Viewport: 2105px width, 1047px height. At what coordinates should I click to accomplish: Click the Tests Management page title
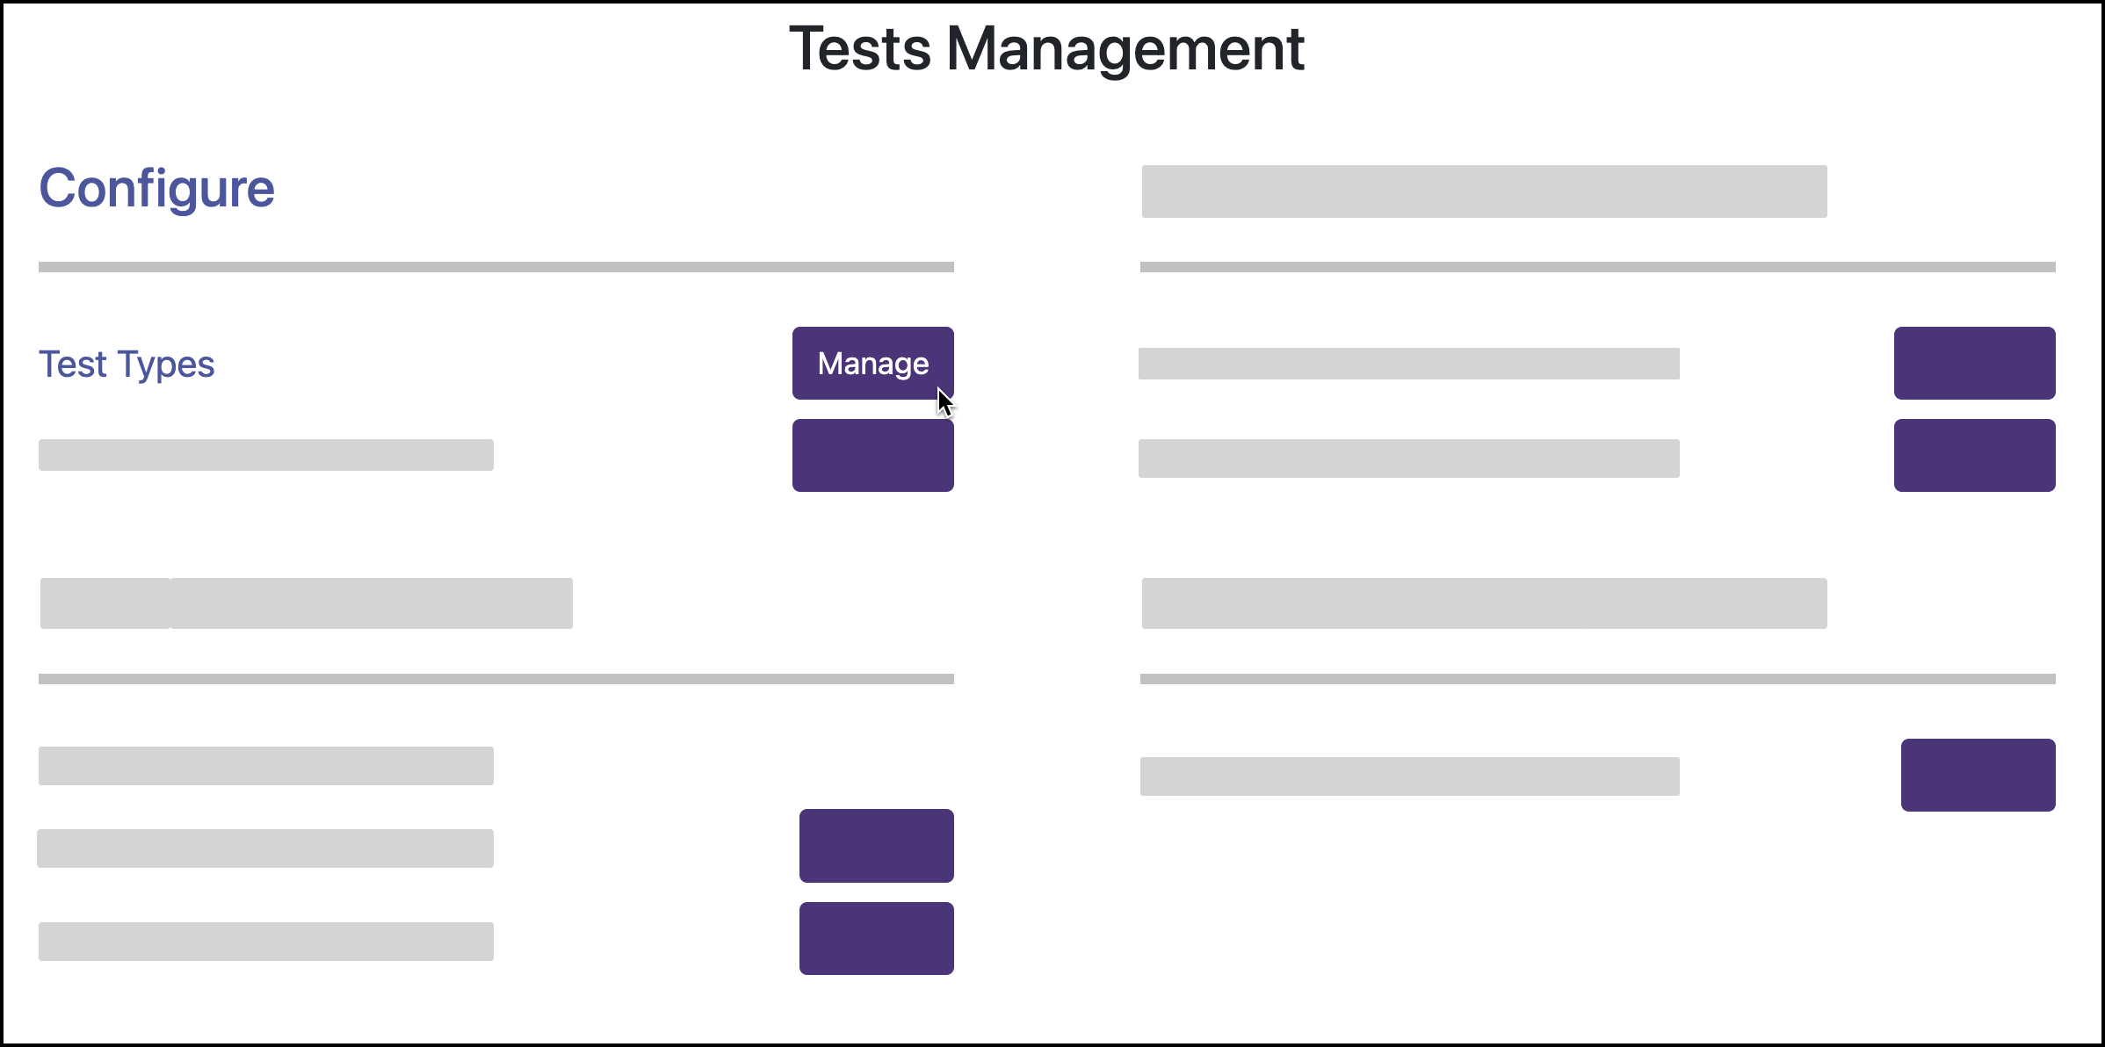[x=1048, y=49]
